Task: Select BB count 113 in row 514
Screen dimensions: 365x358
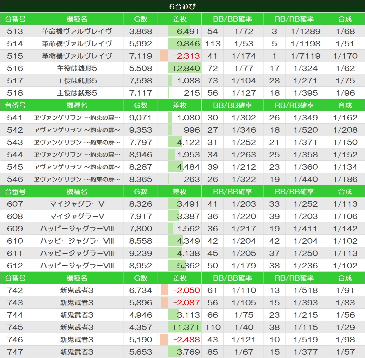Action: click(x=212, y=43)
